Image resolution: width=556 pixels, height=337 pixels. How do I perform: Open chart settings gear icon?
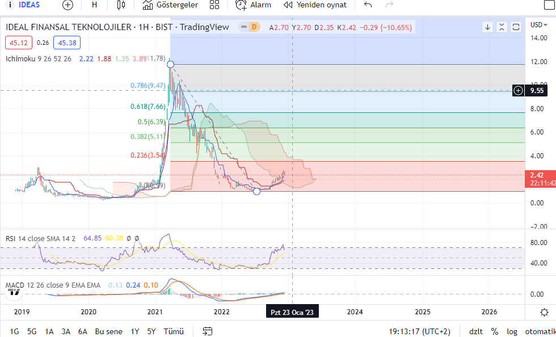tap(544, 312)
